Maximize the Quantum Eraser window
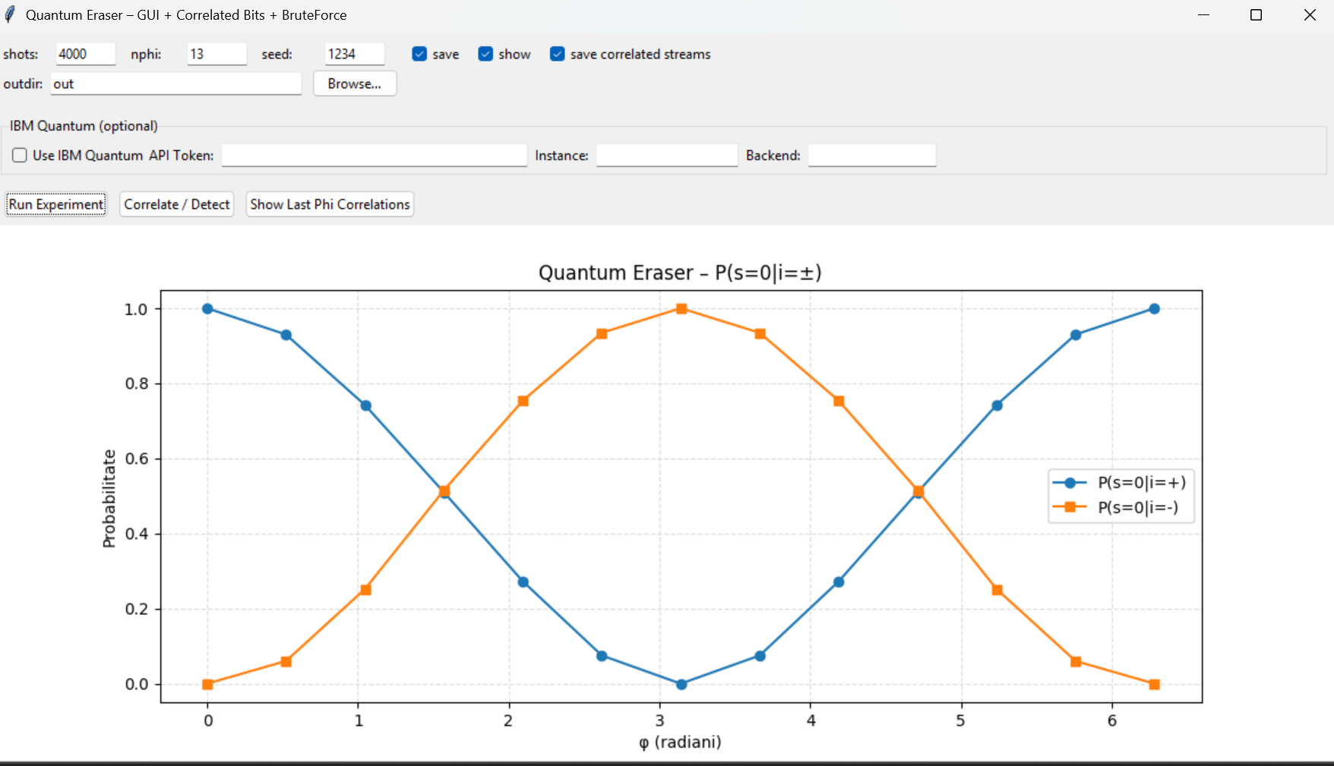Image resolution: width=1334 pixels, height=766 pixels. click(1256, 15)
